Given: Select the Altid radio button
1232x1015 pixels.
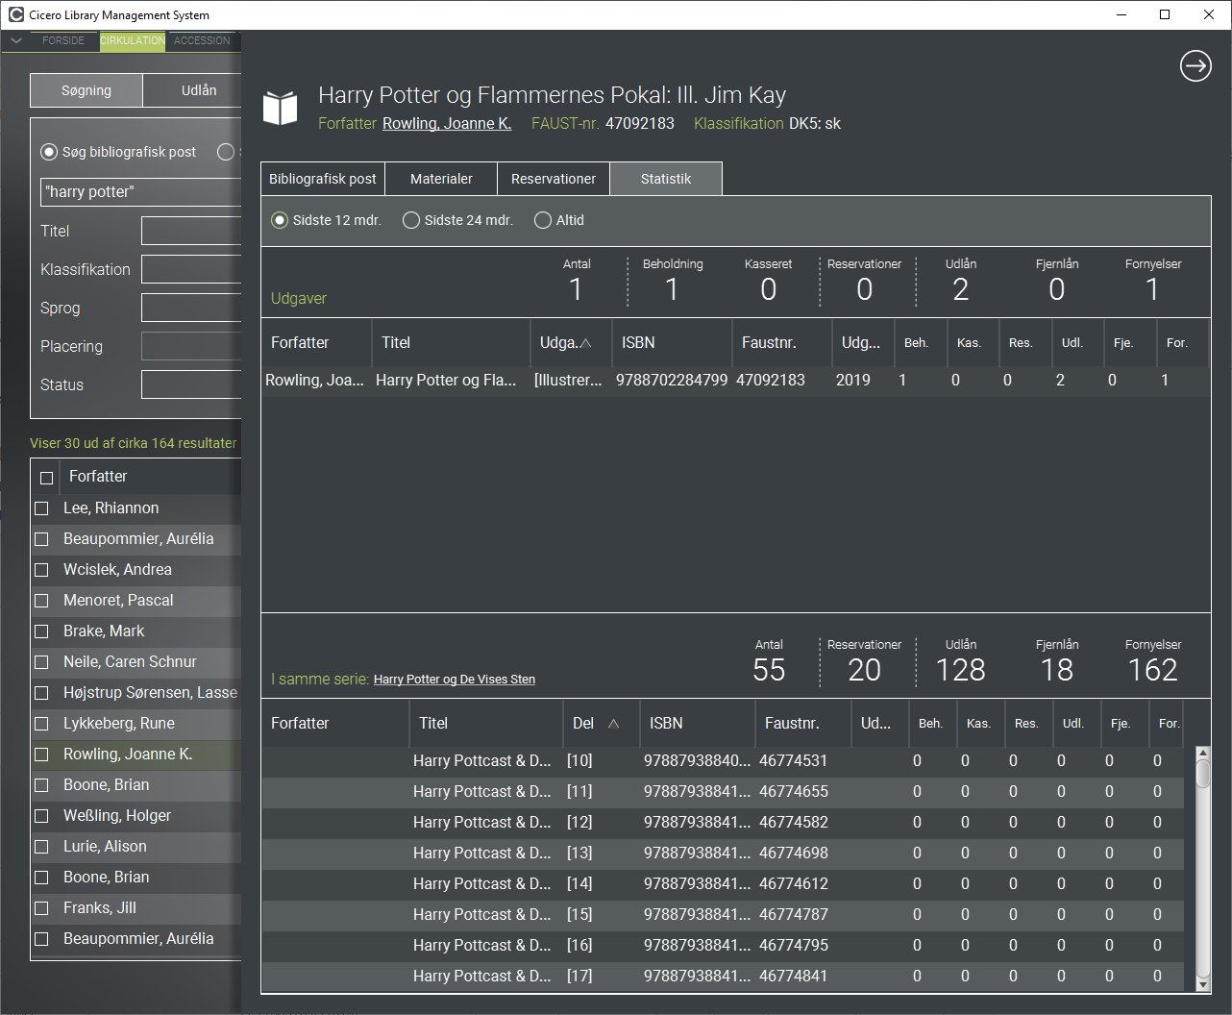Looking at the screenshot, I should pos(543,220).
